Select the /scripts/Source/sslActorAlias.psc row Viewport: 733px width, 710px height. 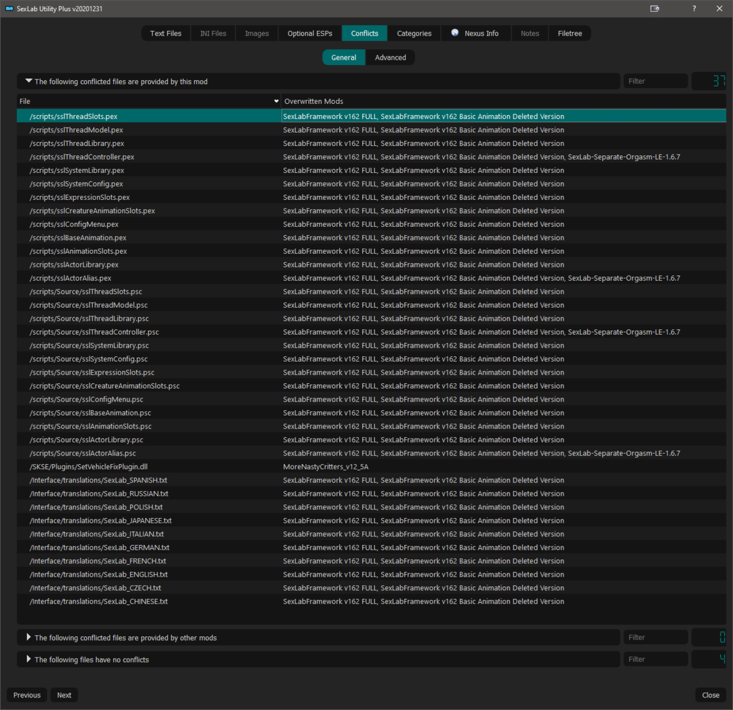click(x=371, y=453)
